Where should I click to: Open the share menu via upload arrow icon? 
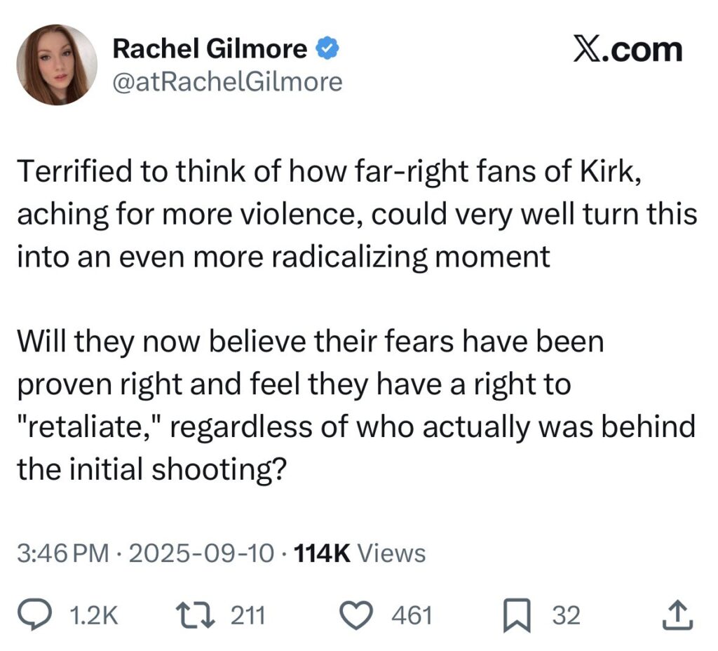click(677, 616)
